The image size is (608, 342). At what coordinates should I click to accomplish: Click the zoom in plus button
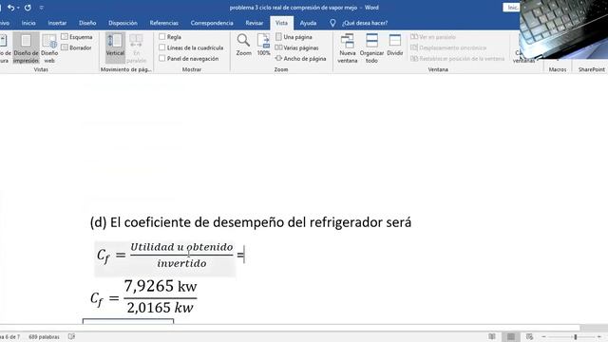pyautogui.click(x=599, y=337)
